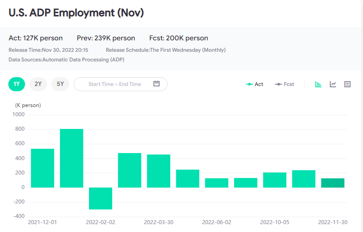The width and height of the screenshot is (363, 232).
Task: Click the Fcst: 200K person value
Action: [178, 38]
